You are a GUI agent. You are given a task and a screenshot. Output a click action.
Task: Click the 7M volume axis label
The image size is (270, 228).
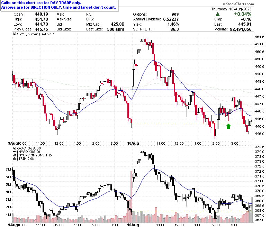coord(8,169)
